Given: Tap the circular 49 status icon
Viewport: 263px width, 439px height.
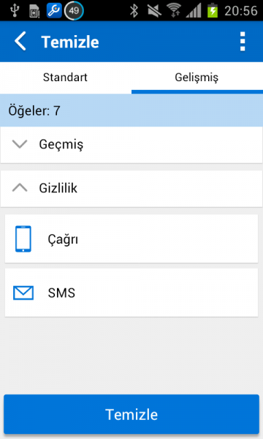Looking at the screenshot, I should coord(74,11).
